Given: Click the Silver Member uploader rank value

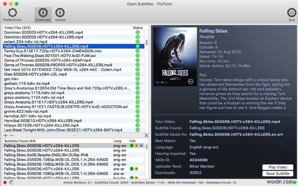Looking at the screenshot, I should point(202,166).
